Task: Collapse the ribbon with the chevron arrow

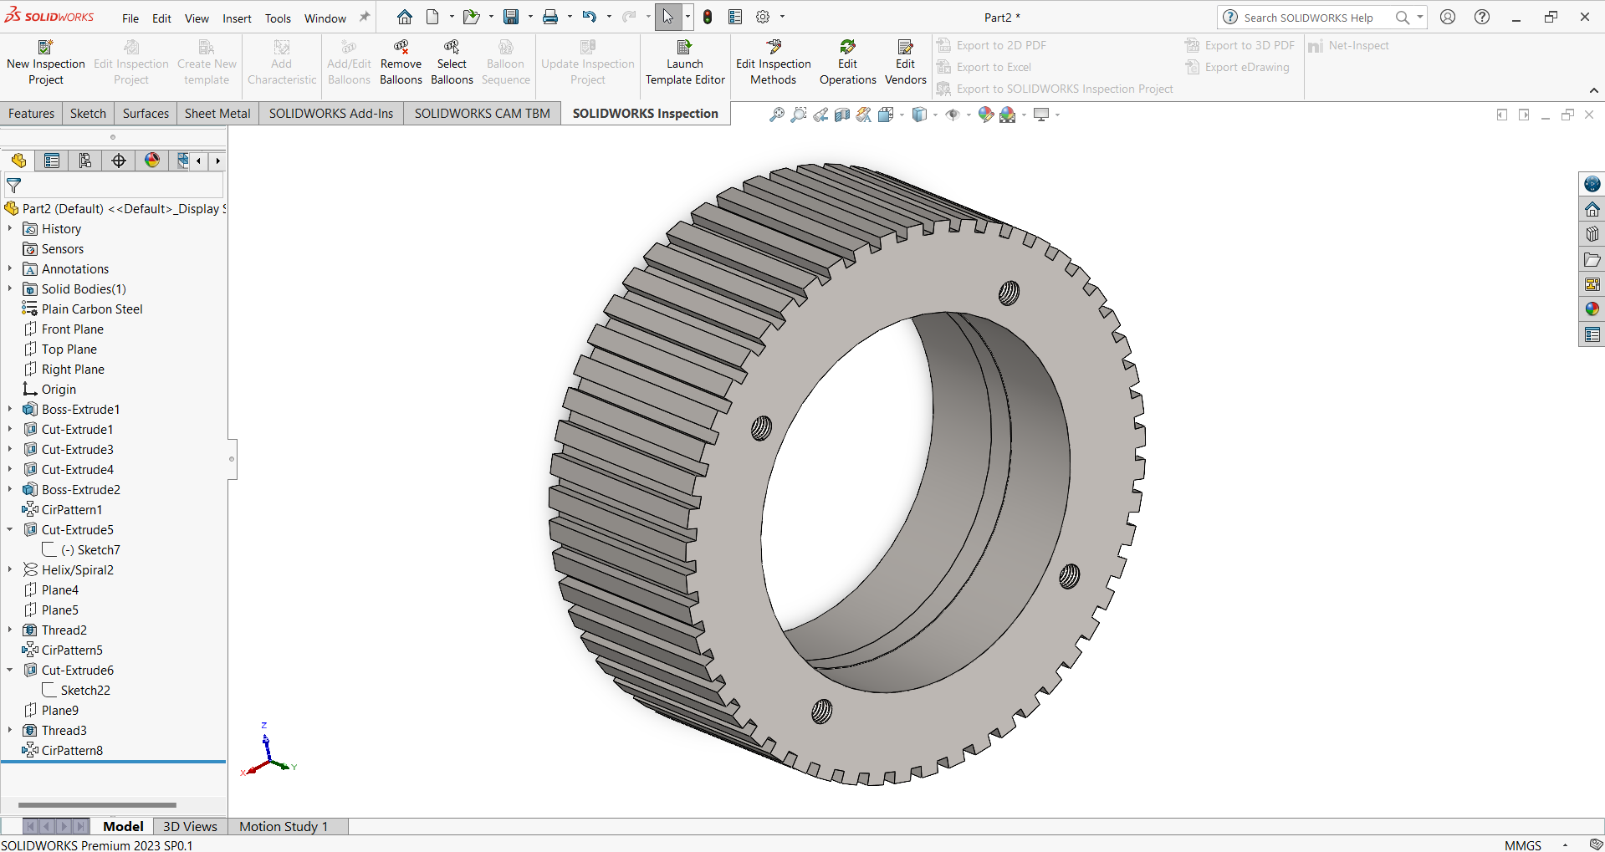Action: pyautogui.click(x=1593, y=90)
